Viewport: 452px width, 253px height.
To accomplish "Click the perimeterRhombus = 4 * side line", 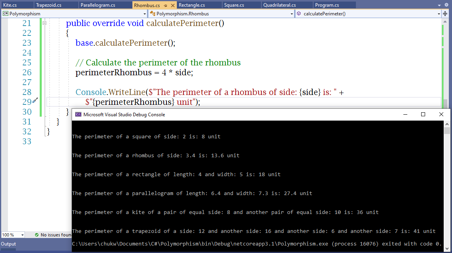I will point(134,73).
